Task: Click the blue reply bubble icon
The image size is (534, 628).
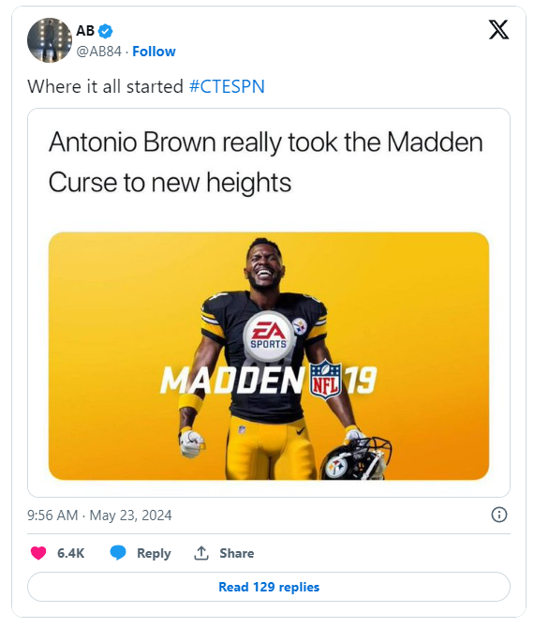Action: coord(118,553)
